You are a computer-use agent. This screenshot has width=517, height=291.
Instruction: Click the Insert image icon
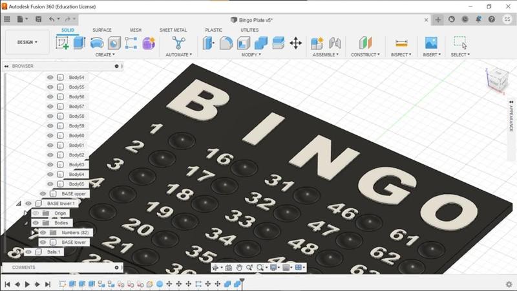click(431, 43)
